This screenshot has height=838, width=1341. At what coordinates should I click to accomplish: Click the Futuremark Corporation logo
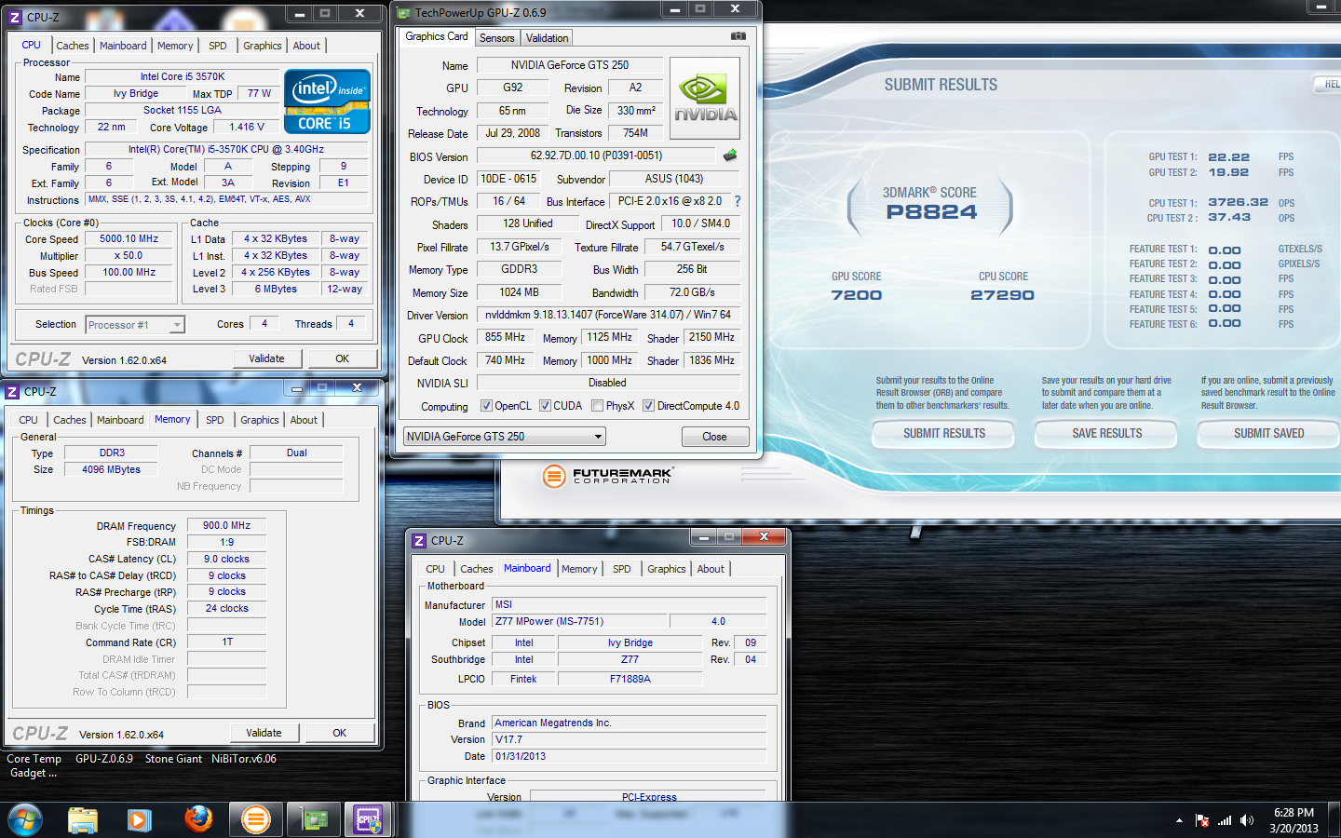pos(608,476)
